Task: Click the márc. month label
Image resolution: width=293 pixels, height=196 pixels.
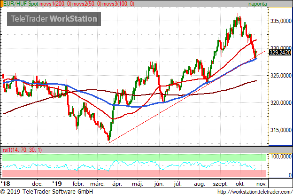Action: click(97, 184)
